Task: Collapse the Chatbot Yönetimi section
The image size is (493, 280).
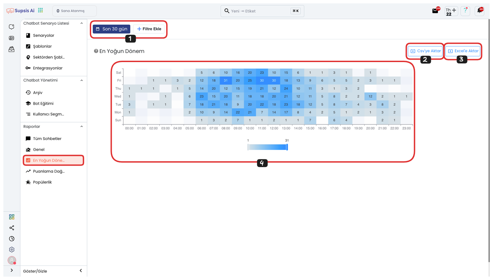Action: pos(81,80)
